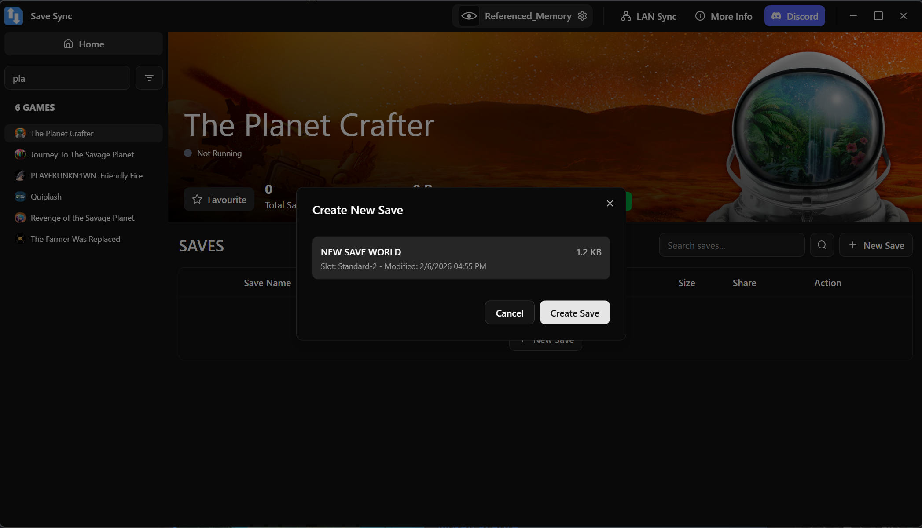Image resolution: width=922 pixels, height=528 pixels.
Task: Click the Search saves input field
Action: pyautogui.click(x=732, y=245)
